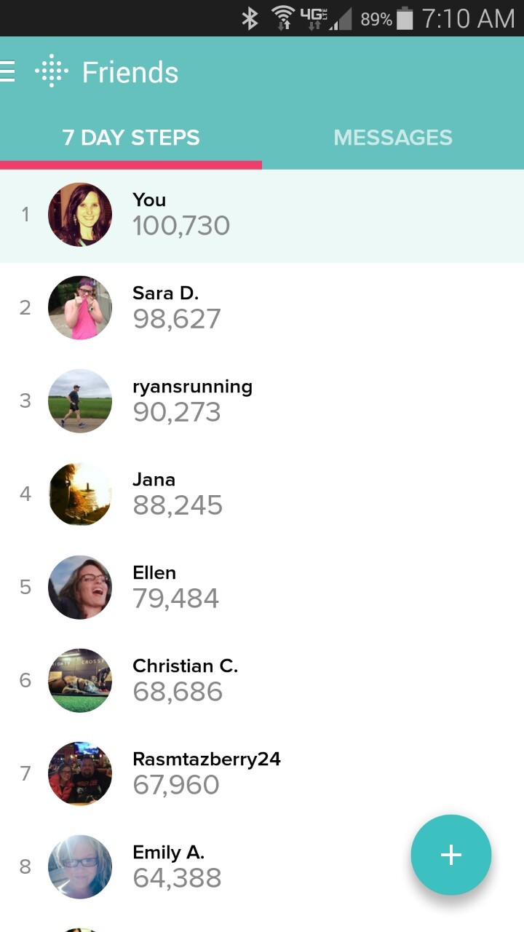The image size is (524, 932).
Task: Tap the Friends screen title
Action: pos(130,72)
